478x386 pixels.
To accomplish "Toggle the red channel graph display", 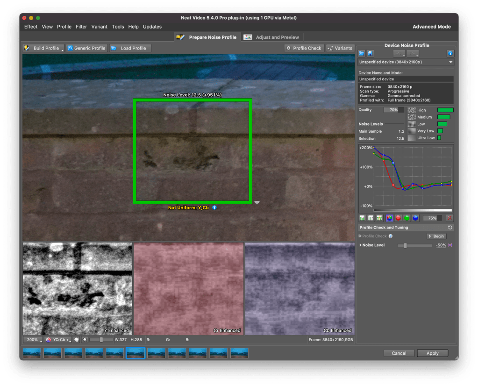I will coord(398,218).
